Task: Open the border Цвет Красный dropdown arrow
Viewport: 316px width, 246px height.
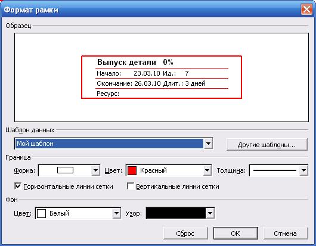Action: [207, 170]
